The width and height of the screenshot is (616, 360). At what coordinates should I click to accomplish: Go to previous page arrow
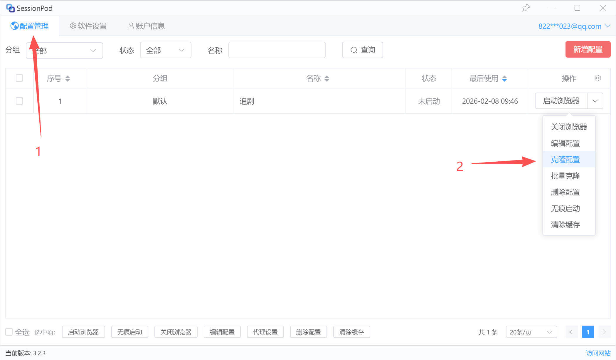point(571,332)
